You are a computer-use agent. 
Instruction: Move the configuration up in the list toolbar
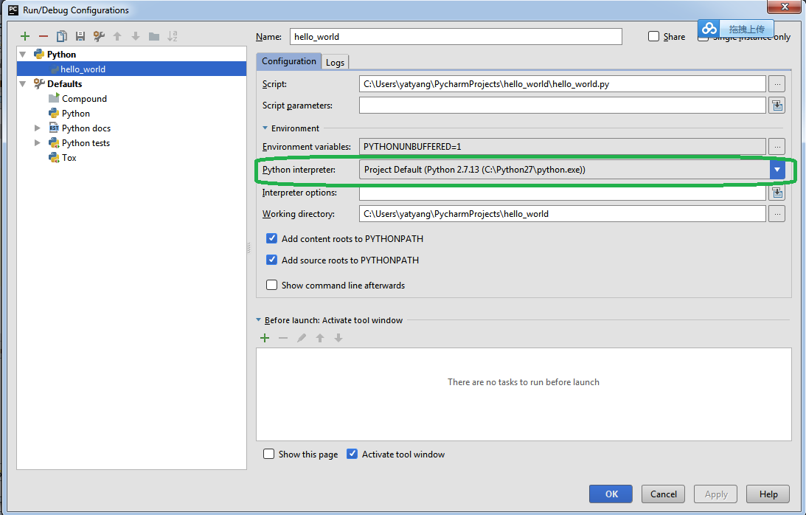coord(117,36)
